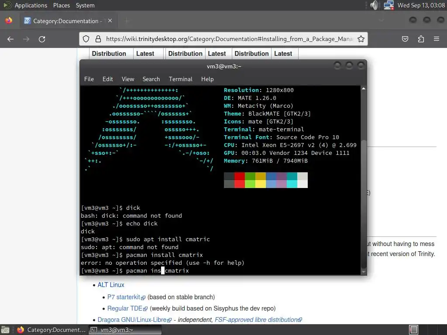Open the Dragora GNU/Linux-Libre link
Screen dimensions: 447x335
(134, 320)
